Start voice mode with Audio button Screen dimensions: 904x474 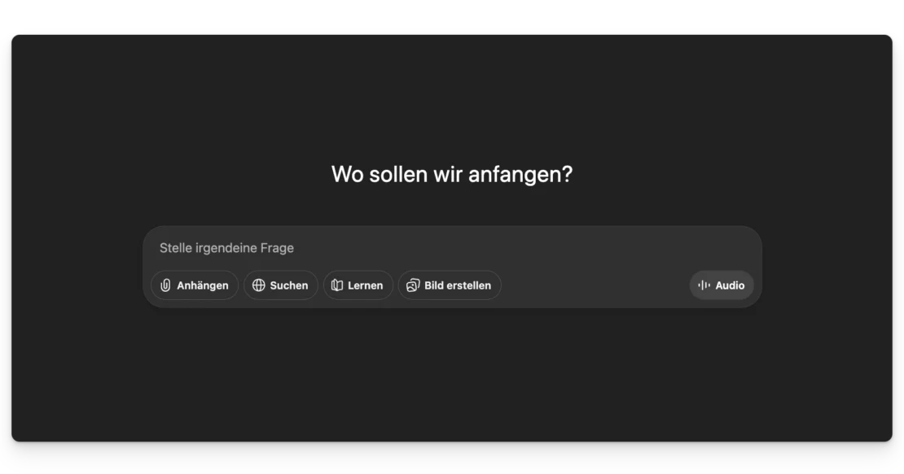[722, 285]
